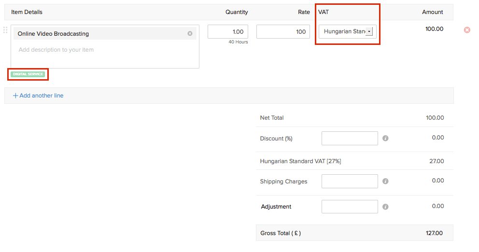The image size is (479, 252).
Task: Edit the Adjustment label text
Action: click(276, 207)
